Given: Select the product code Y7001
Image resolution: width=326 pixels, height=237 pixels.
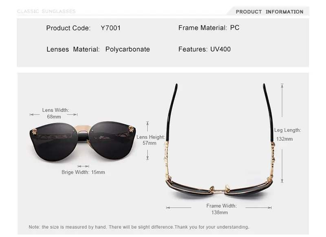Looking at the screenshot, I should click(x=110, y=28).
